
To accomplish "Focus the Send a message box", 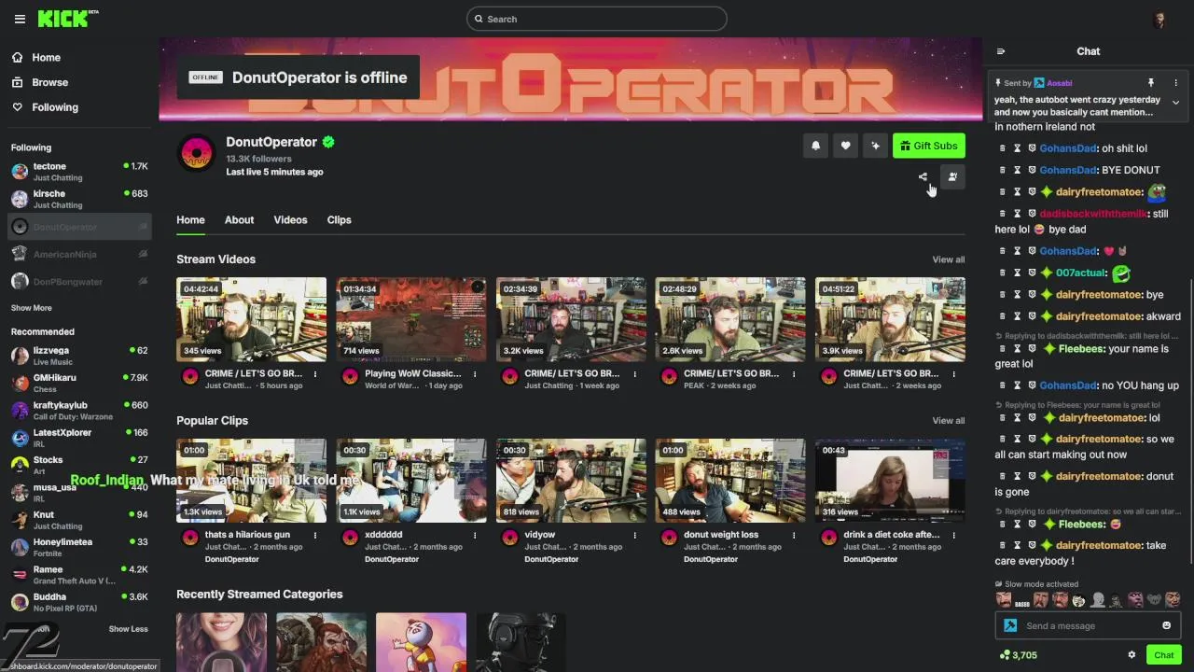I will (x=1088, y=625).
